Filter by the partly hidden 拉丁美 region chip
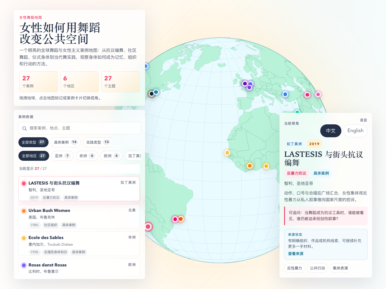Viewport: 386px width, 289px height. (x=133, y=156)
